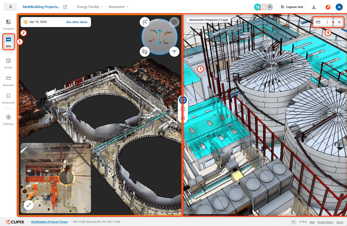Open Terms link in footer
Screen dimensions: 347x226
point(340,222)
